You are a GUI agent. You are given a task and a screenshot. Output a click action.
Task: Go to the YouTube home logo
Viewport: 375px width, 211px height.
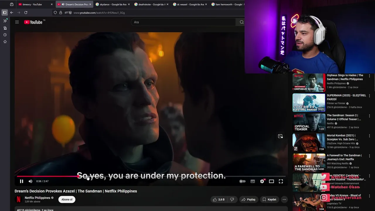click(x=33, y=22)
